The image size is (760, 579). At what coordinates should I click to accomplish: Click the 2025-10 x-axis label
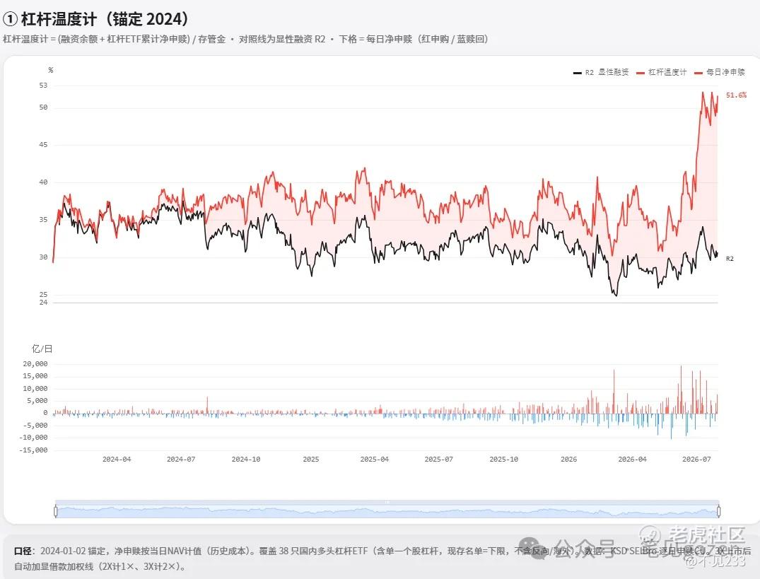503,459
